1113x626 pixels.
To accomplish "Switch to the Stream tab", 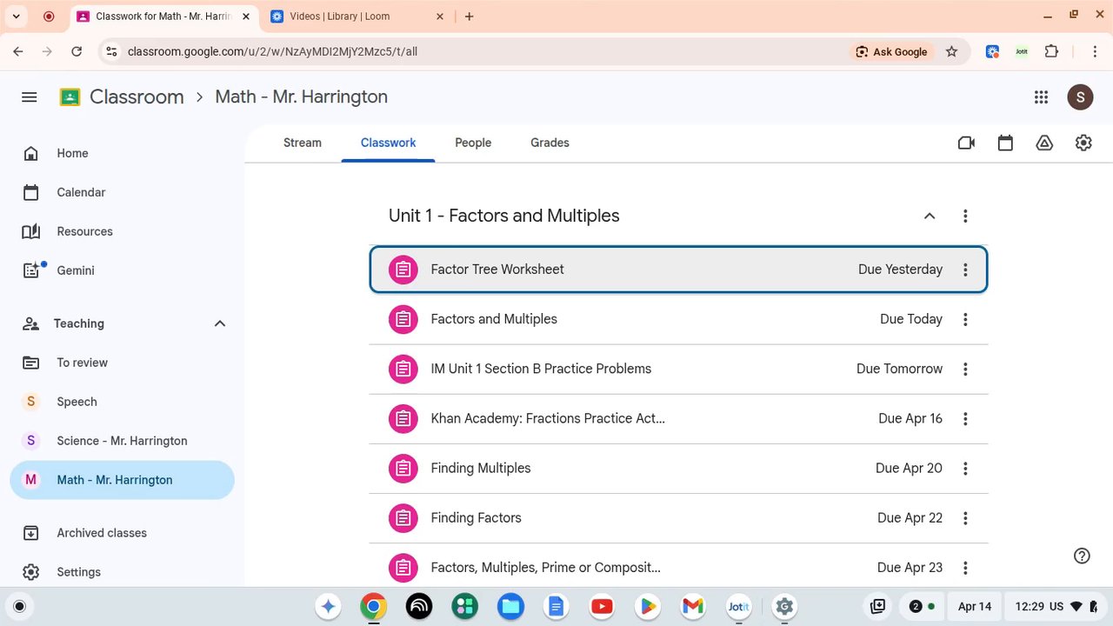I will pyautogui.click(x=303, y=143).
